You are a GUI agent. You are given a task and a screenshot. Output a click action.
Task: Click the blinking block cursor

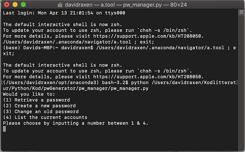4,129
